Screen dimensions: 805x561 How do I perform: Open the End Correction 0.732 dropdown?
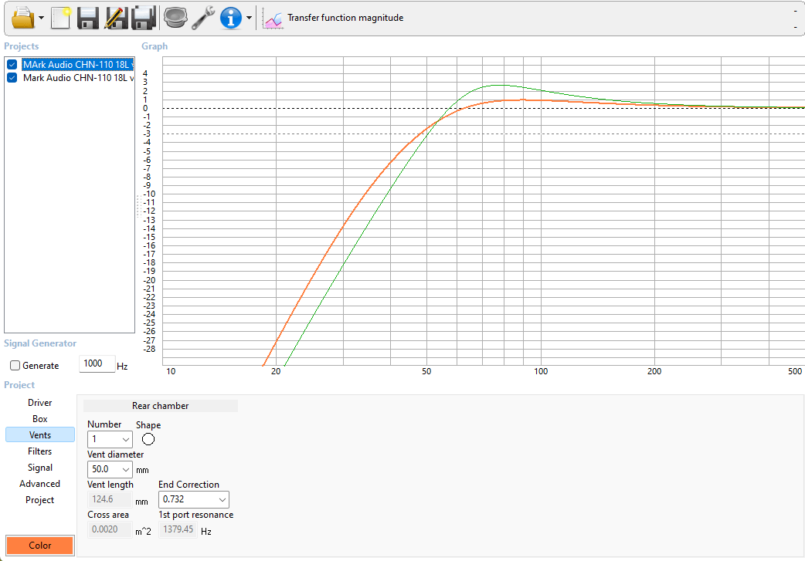(194, 499)
